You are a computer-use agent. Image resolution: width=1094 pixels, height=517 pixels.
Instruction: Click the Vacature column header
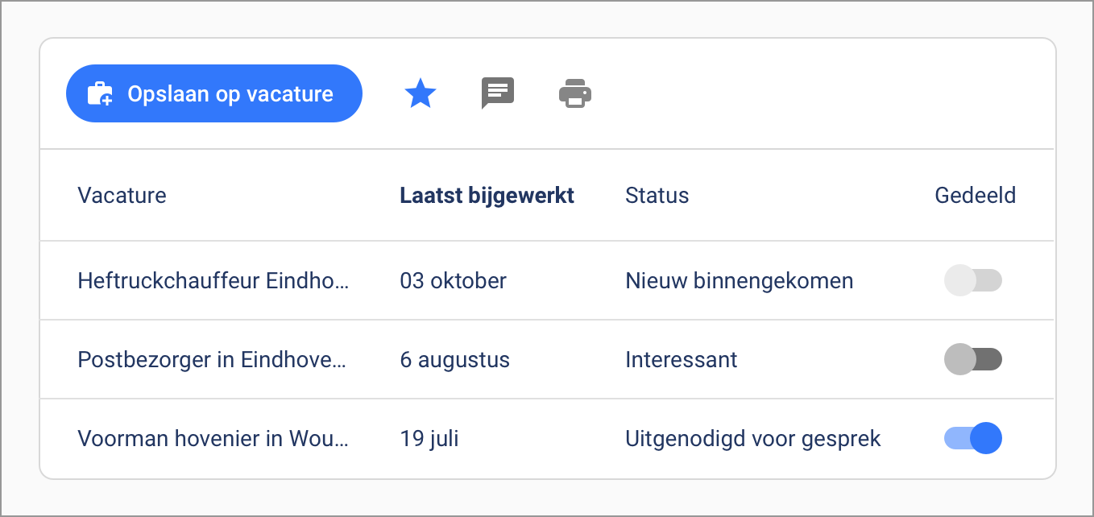click(122, 196)
